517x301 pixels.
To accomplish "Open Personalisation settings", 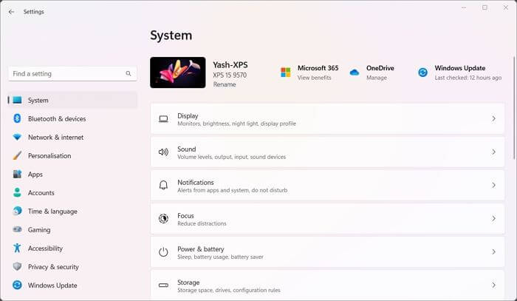I will click(x=72, y=155).
